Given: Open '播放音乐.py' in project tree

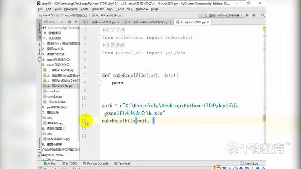Looking at the screenshot, I should coord(53,123).
